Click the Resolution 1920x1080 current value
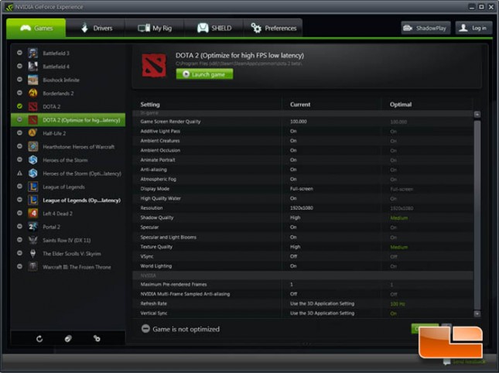 click(302, 208)
